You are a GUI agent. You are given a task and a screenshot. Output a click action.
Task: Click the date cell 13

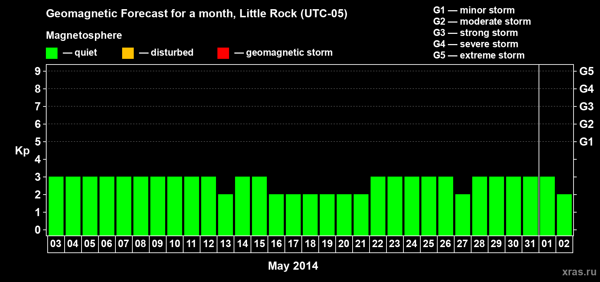pos(225,244)
